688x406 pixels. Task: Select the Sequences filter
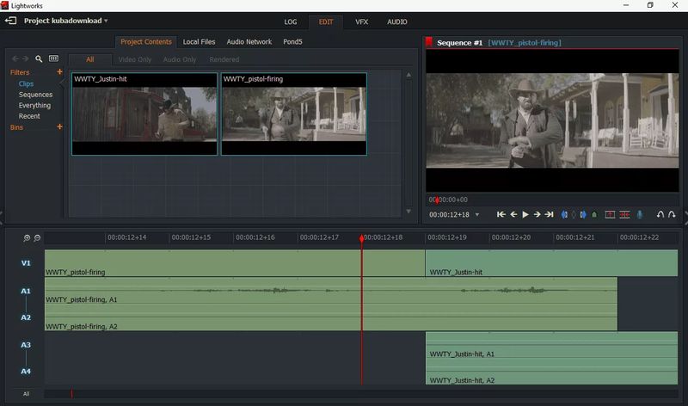pyautogui.click(x=35, y=95)
